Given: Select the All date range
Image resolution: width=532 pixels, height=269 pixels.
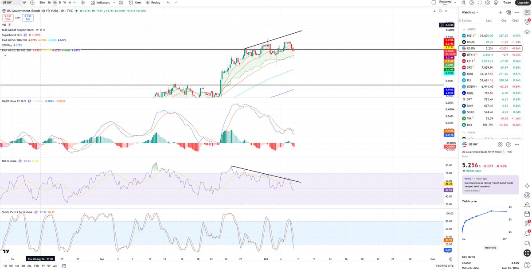Looking at the screenshot, I should click(x=55, y=266).
